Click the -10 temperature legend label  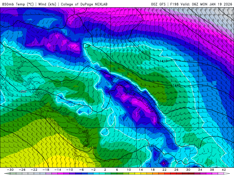coord(70,170)
